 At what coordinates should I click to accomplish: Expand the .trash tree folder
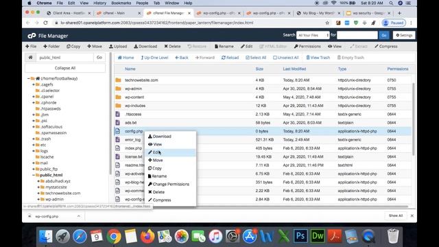34,139
